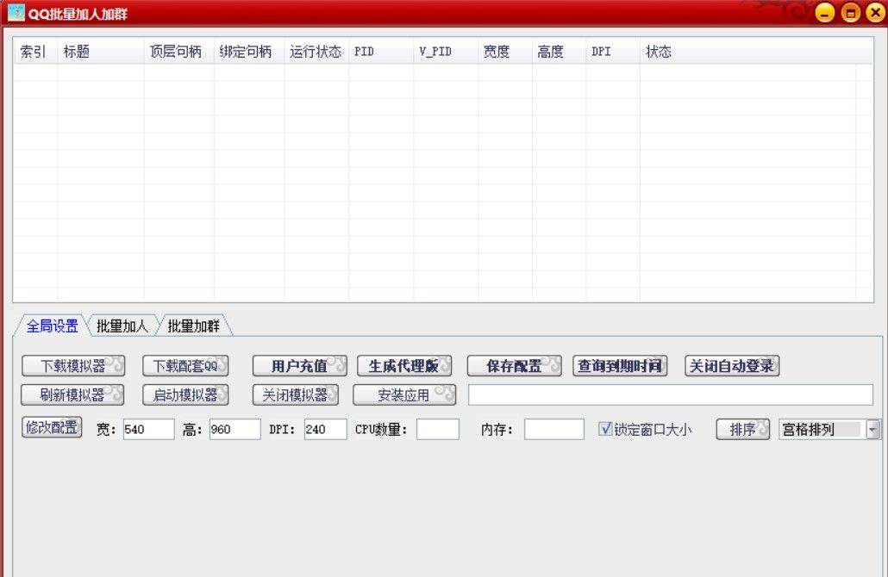Click the 下载配套QQ button
Screen dimensions: 888x577
pyautogui.click(x=185, y=366)
